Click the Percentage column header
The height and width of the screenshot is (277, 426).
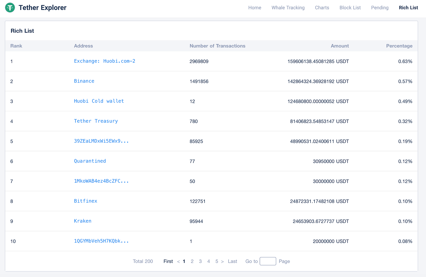399,46
